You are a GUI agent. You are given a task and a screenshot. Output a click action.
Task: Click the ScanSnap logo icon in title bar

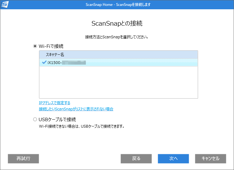click(x=5, y=4)
